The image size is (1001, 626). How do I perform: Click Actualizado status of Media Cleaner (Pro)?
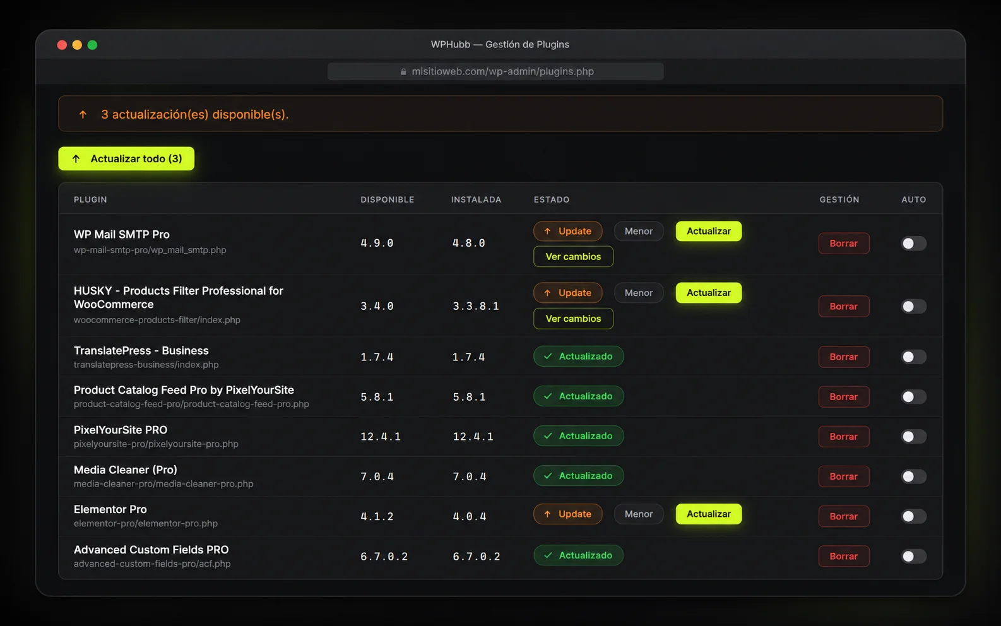pyautogui.click(x=579, y=476)
